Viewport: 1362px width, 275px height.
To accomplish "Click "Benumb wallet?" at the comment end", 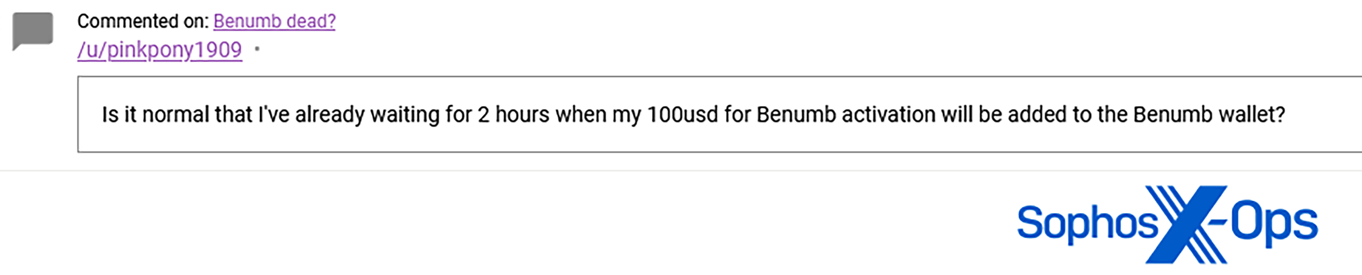I will (x=1209, y=115).
